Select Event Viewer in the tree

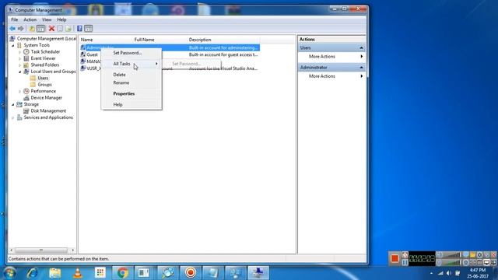pos(43,58)
